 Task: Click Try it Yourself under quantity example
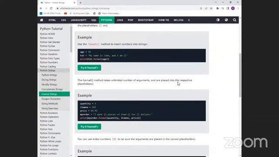[x=89, y=127]
